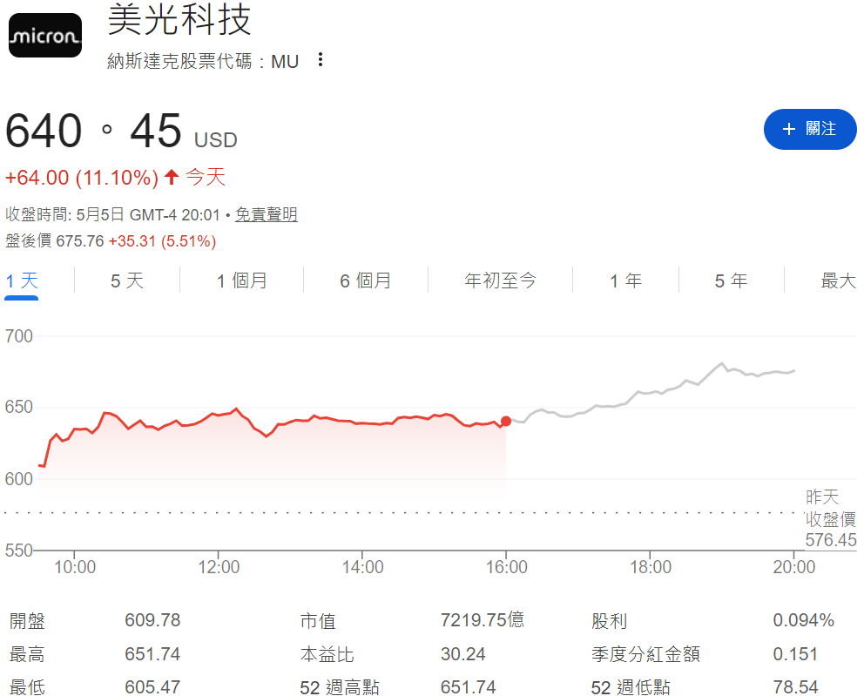Click the 14:00 time axis label
Viewport: 864px width, 696px height.
362,566
